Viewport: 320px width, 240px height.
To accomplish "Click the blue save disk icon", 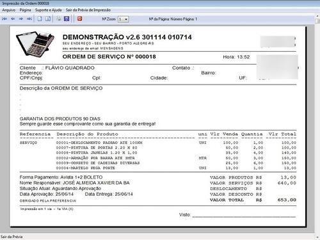I will pos(67,19).
